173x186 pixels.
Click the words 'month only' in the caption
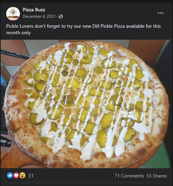click(18, 33)
